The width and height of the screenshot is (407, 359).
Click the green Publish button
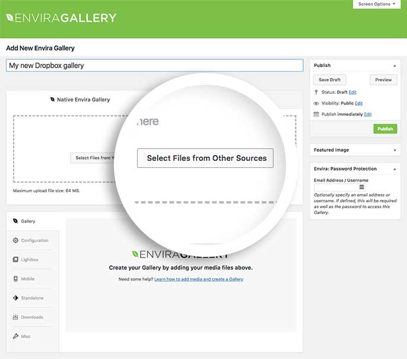click(x=385, y=129)
